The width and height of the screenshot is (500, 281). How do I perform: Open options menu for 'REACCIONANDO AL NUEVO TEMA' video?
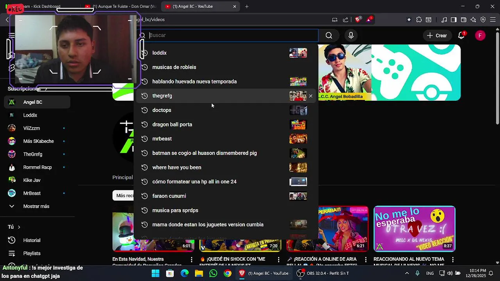453,260
